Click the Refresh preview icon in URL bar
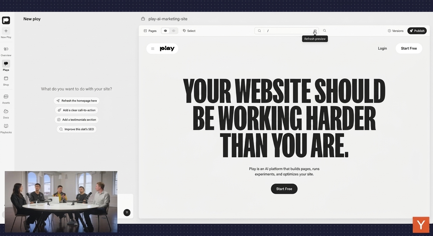 pos(315,31)
